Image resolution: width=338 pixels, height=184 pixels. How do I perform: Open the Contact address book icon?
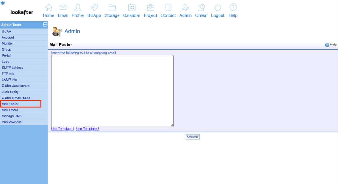(168, 8)
